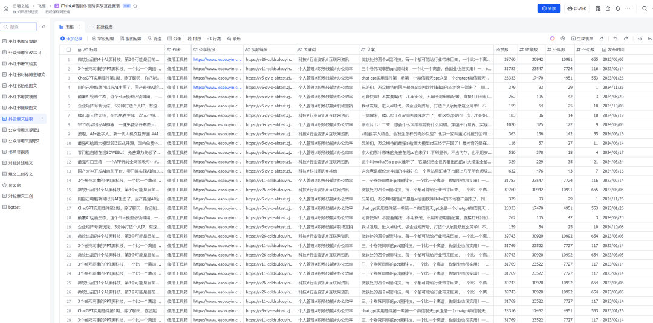Open the 排序 sort tool
Viewport: 653px width, 323px height.
tap(195, 39)
